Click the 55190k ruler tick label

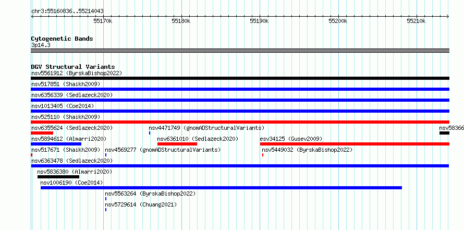coord(260,21)
